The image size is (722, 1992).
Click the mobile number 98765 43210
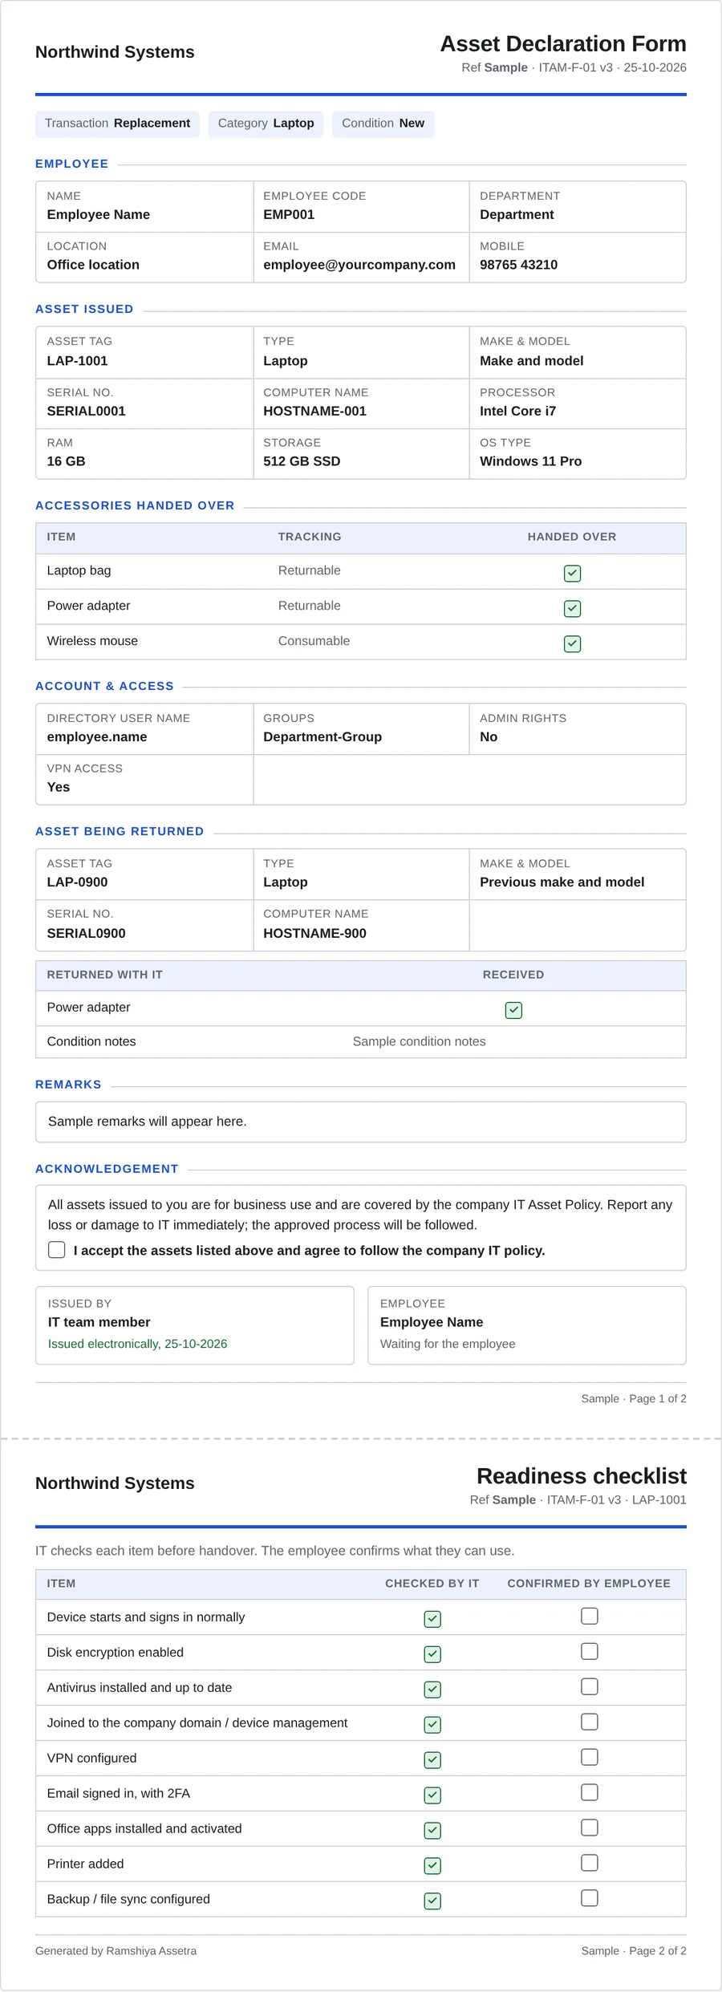(x=518, y=266)
